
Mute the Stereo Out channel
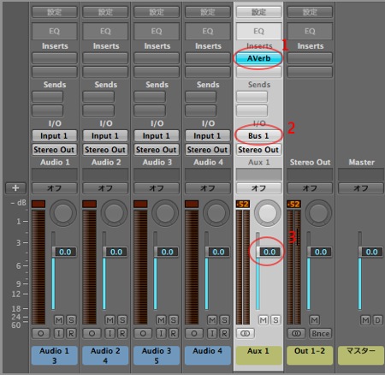click(x=314, y=320)
